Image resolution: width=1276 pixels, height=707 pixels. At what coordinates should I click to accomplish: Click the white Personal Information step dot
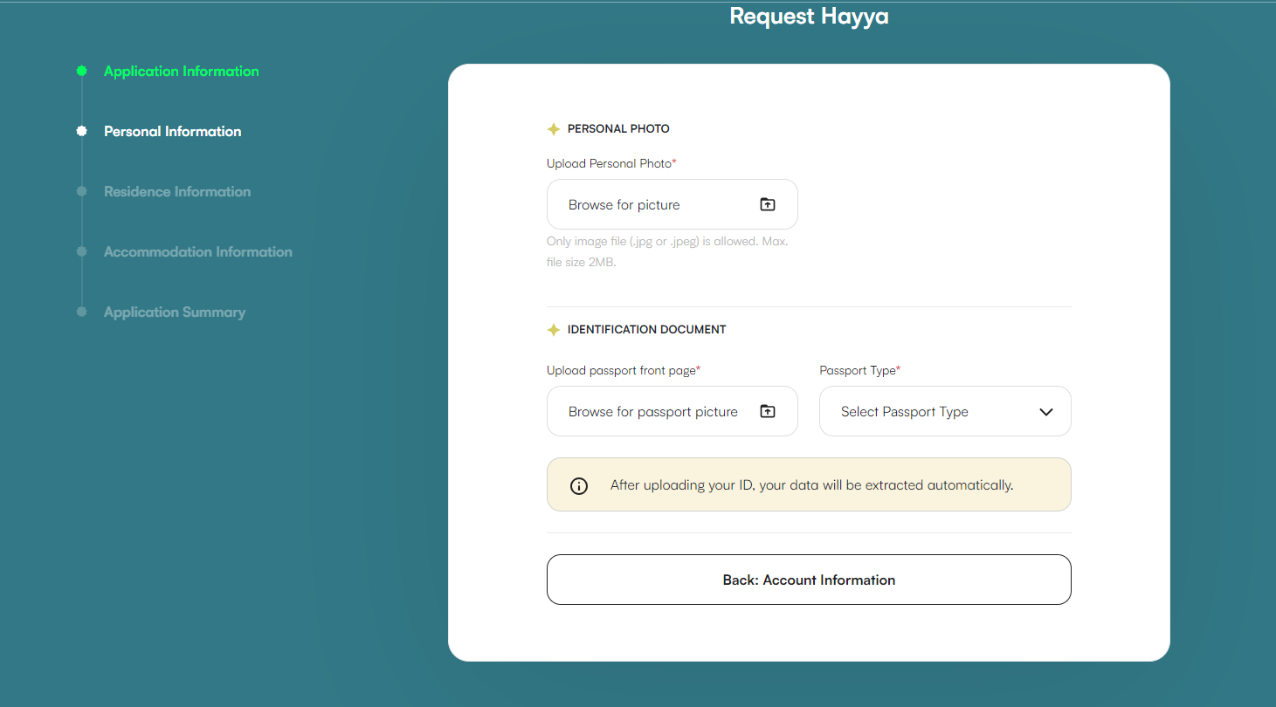tap(81, 131)
